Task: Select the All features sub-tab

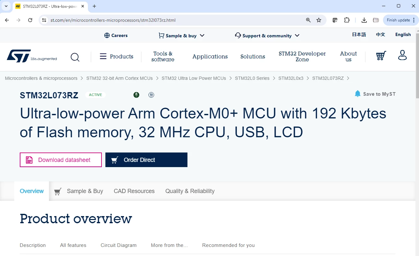Action: tap(73, 245)
